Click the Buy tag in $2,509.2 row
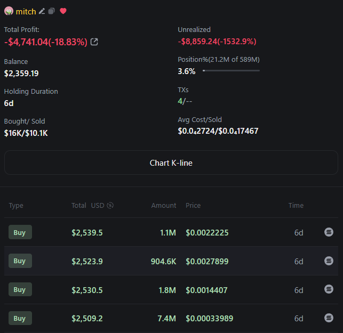Screen dimensions: 343x333 point(20,318)
